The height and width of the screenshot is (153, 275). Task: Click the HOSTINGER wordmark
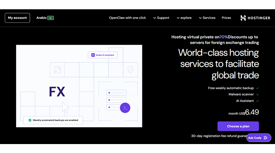[259, 18]
